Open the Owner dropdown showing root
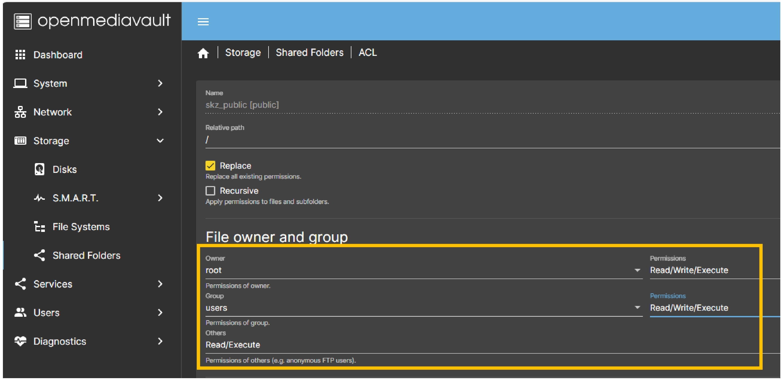The image size is (784, 380). 424,270
